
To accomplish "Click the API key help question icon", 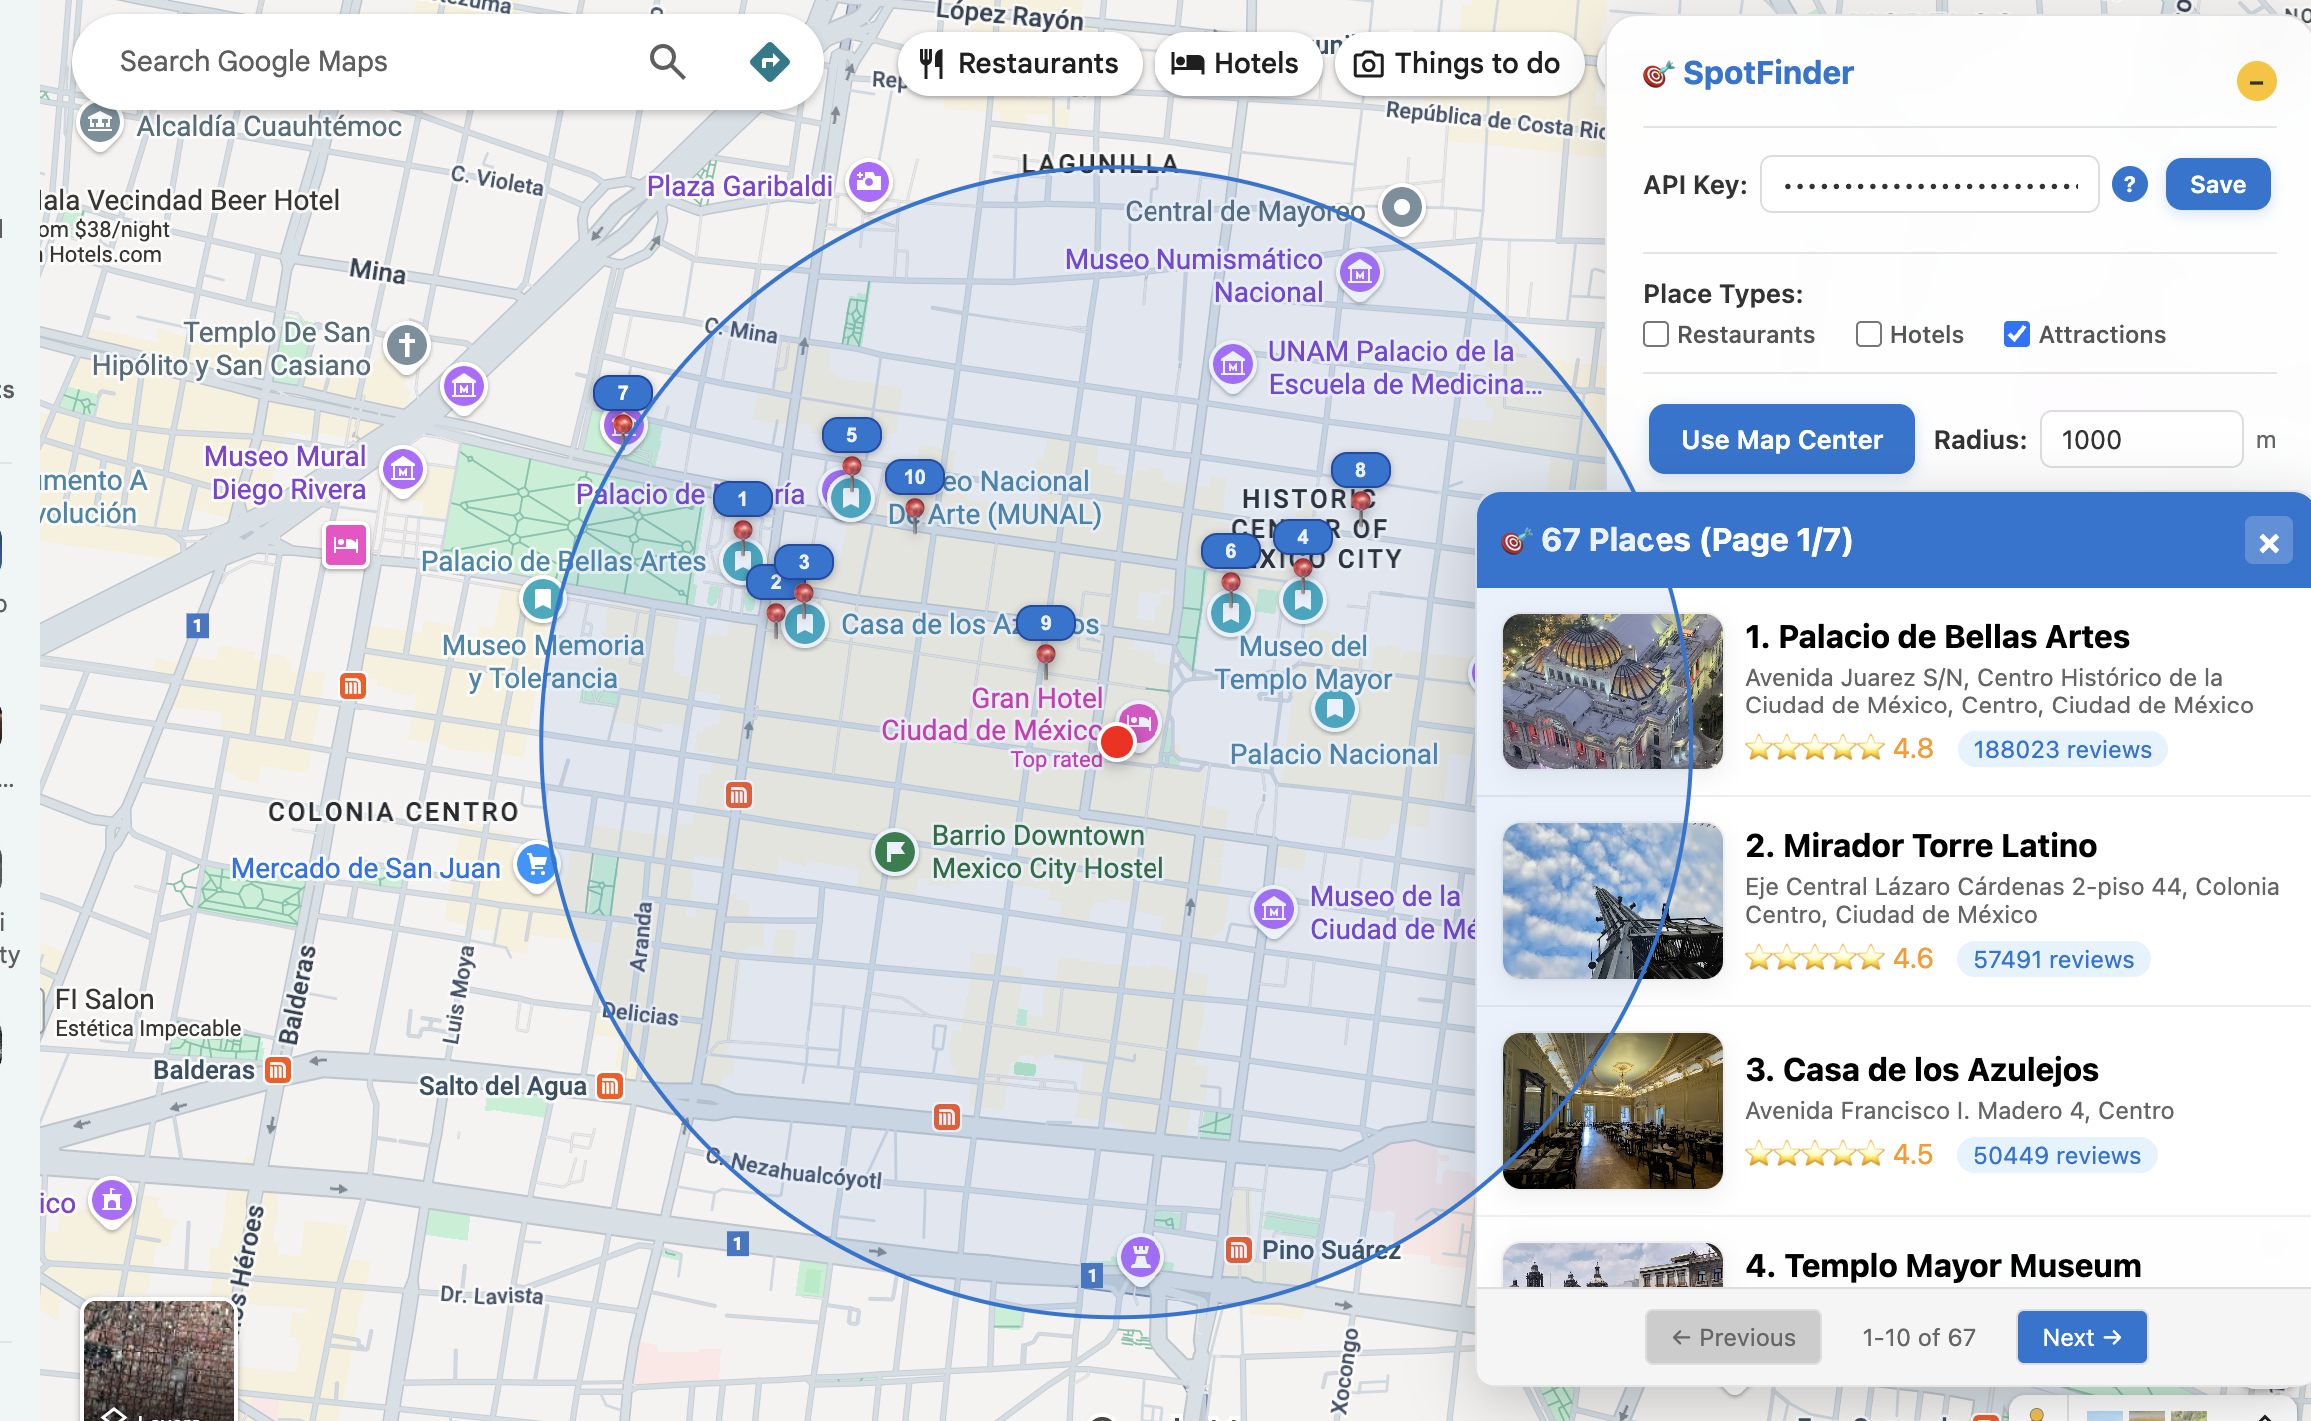I will [x=2129, y=184].
